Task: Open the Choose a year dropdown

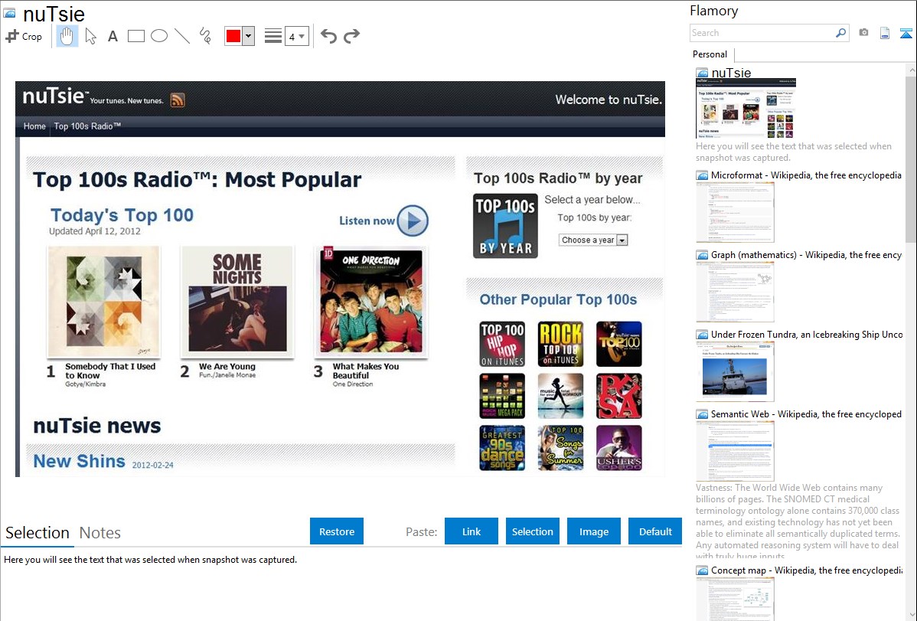Action: pyautogui.click(x=593, y=240)
